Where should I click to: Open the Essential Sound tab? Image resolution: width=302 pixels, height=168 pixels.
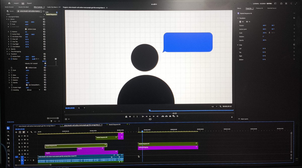(x=272, y=8)
